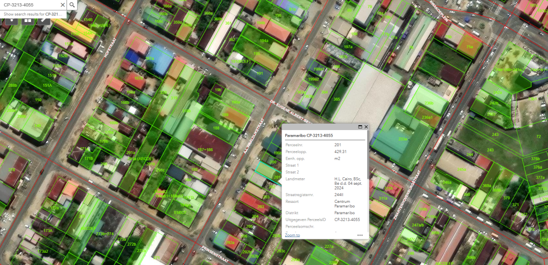The image size is (548, 265).
Task: Select parcel 187+186 on the map
Action: (205, 149)
